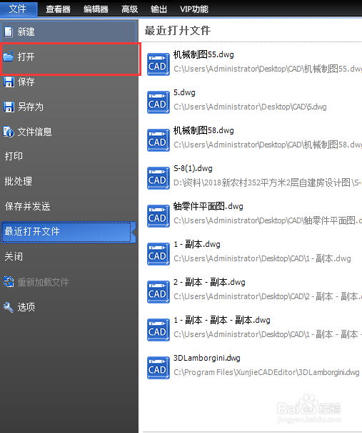Open the 文件 tab

pos(18,9)
